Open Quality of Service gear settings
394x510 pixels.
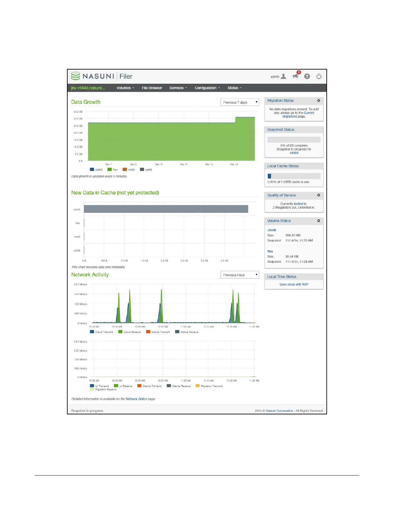tap(319, 195)
